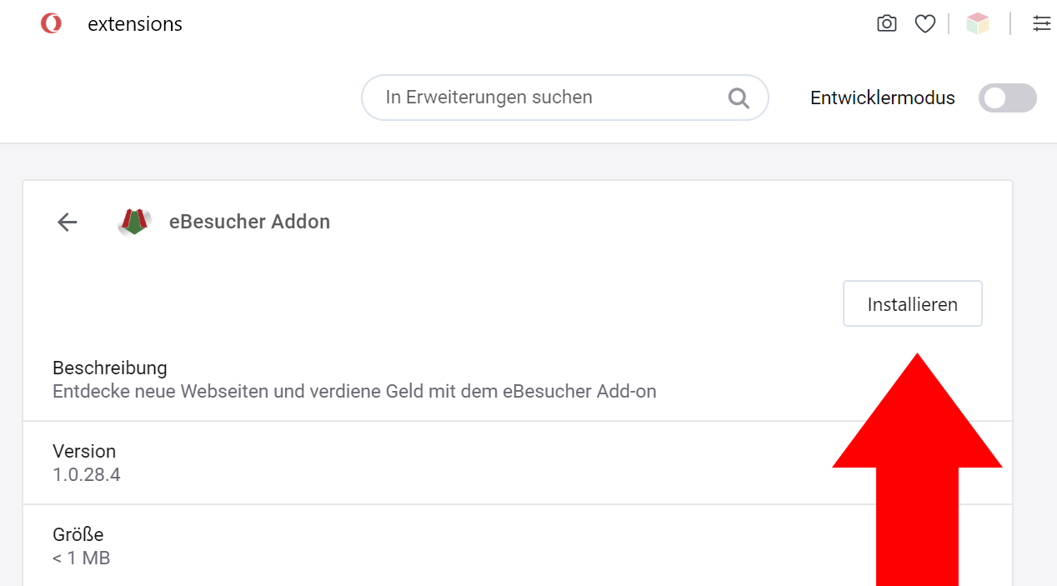Click the 'Größe' label
This screenshot has height=586, width=1057.
click(x=78, y=534)
